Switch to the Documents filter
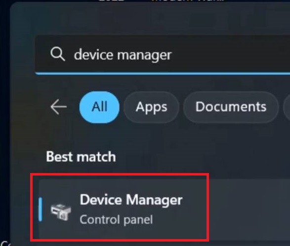 231,107
